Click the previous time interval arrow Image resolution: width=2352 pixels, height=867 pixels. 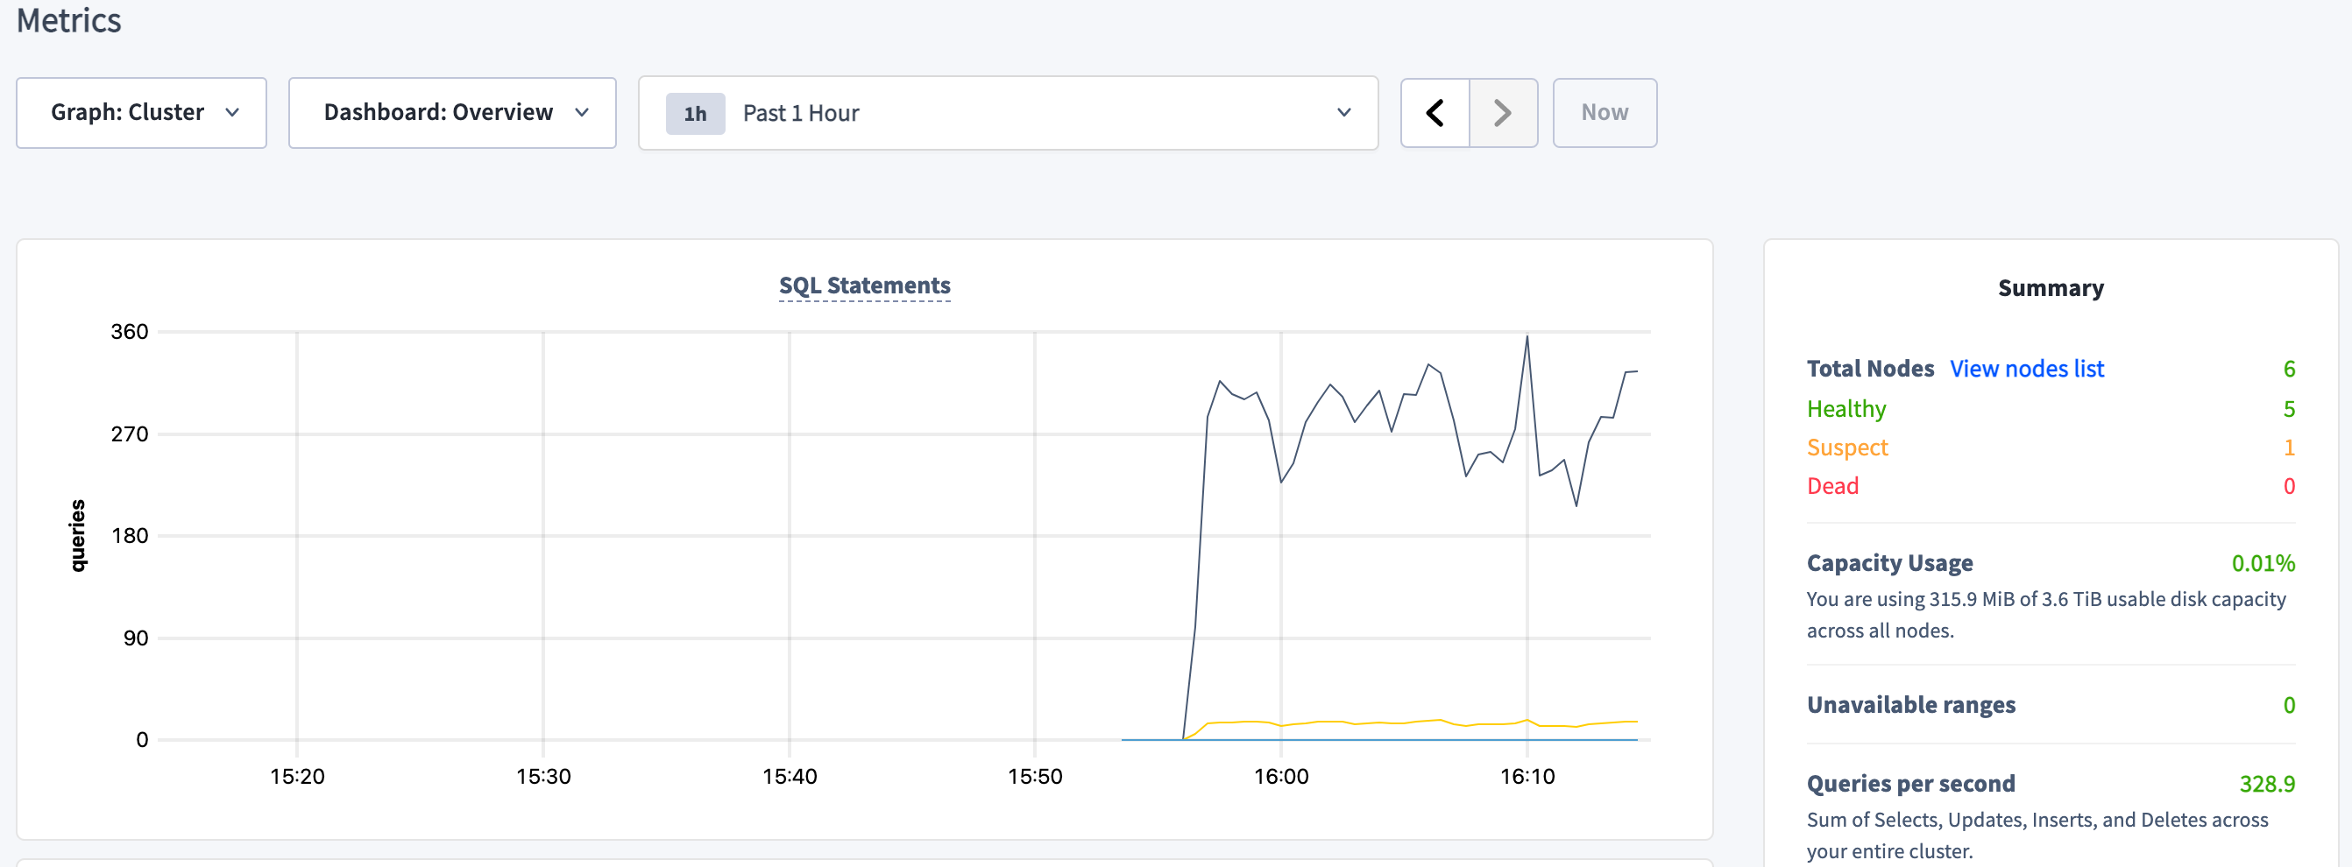[1434, 112]
